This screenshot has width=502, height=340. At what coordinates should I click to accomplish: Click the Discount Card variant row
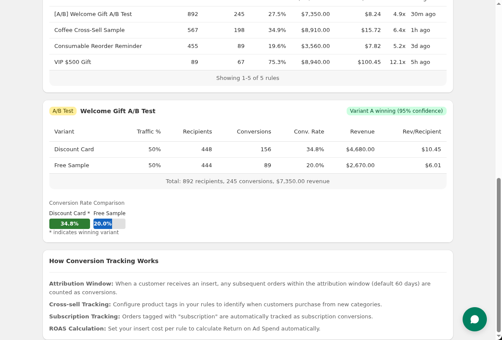point(74,149)
